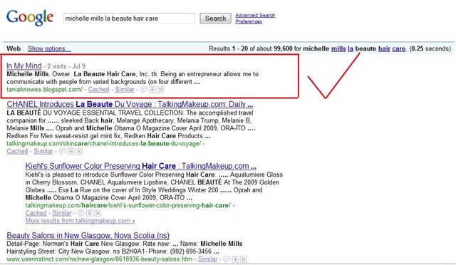Viewport: 456px width, 265px height.
Task: Open comment icon for Kiehl's Sunflower result
Action: point(81,213)
